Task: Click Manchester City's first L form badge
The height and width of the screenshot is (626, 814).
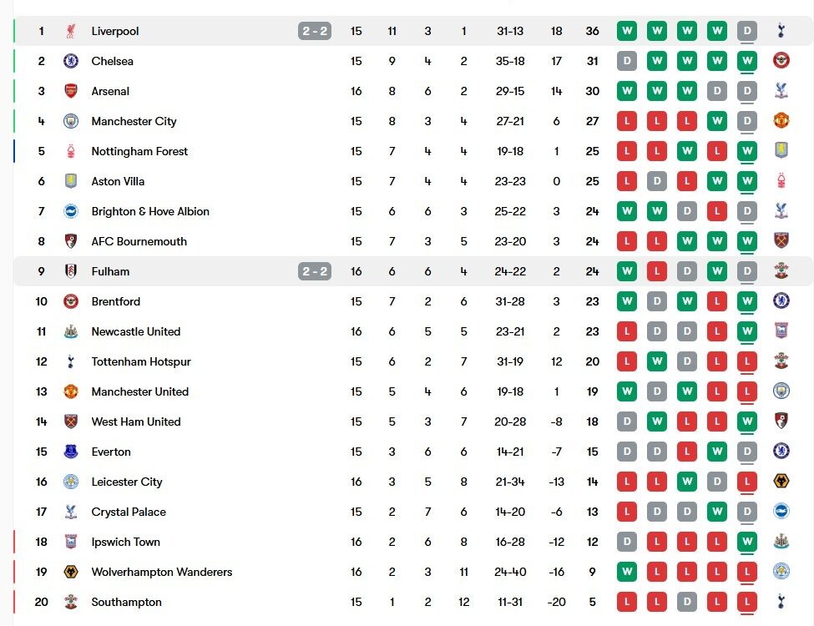Action: point(627,122)
